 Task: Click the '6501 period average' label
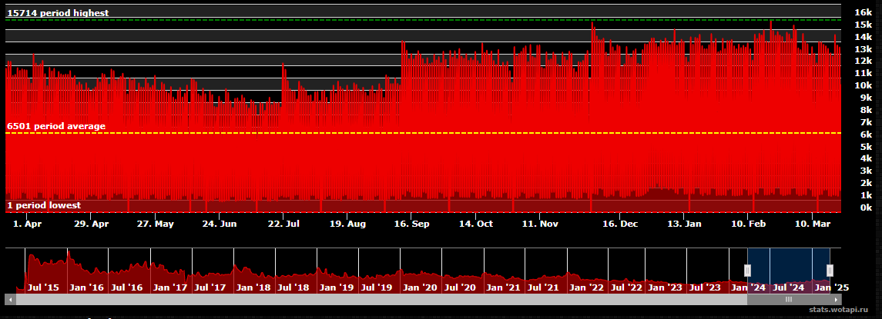(56, 126)
